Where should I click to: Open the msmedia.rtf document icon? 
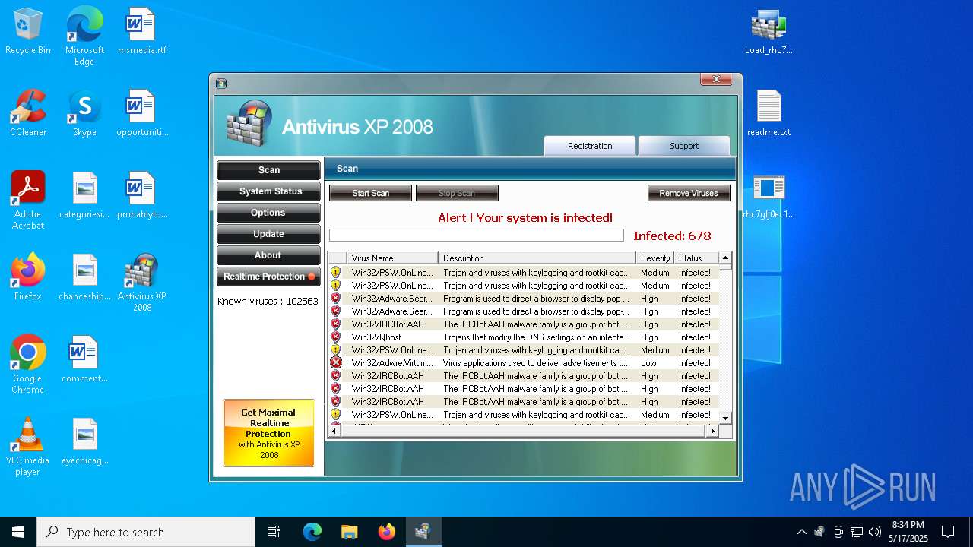point(141,31)
